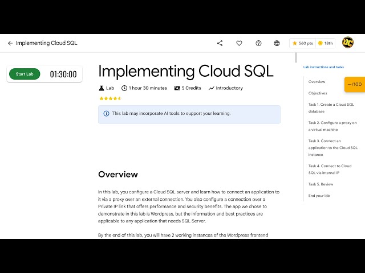365x273 pixels.
Task: Open the 18th league rank badge
Action: [326, 43]
